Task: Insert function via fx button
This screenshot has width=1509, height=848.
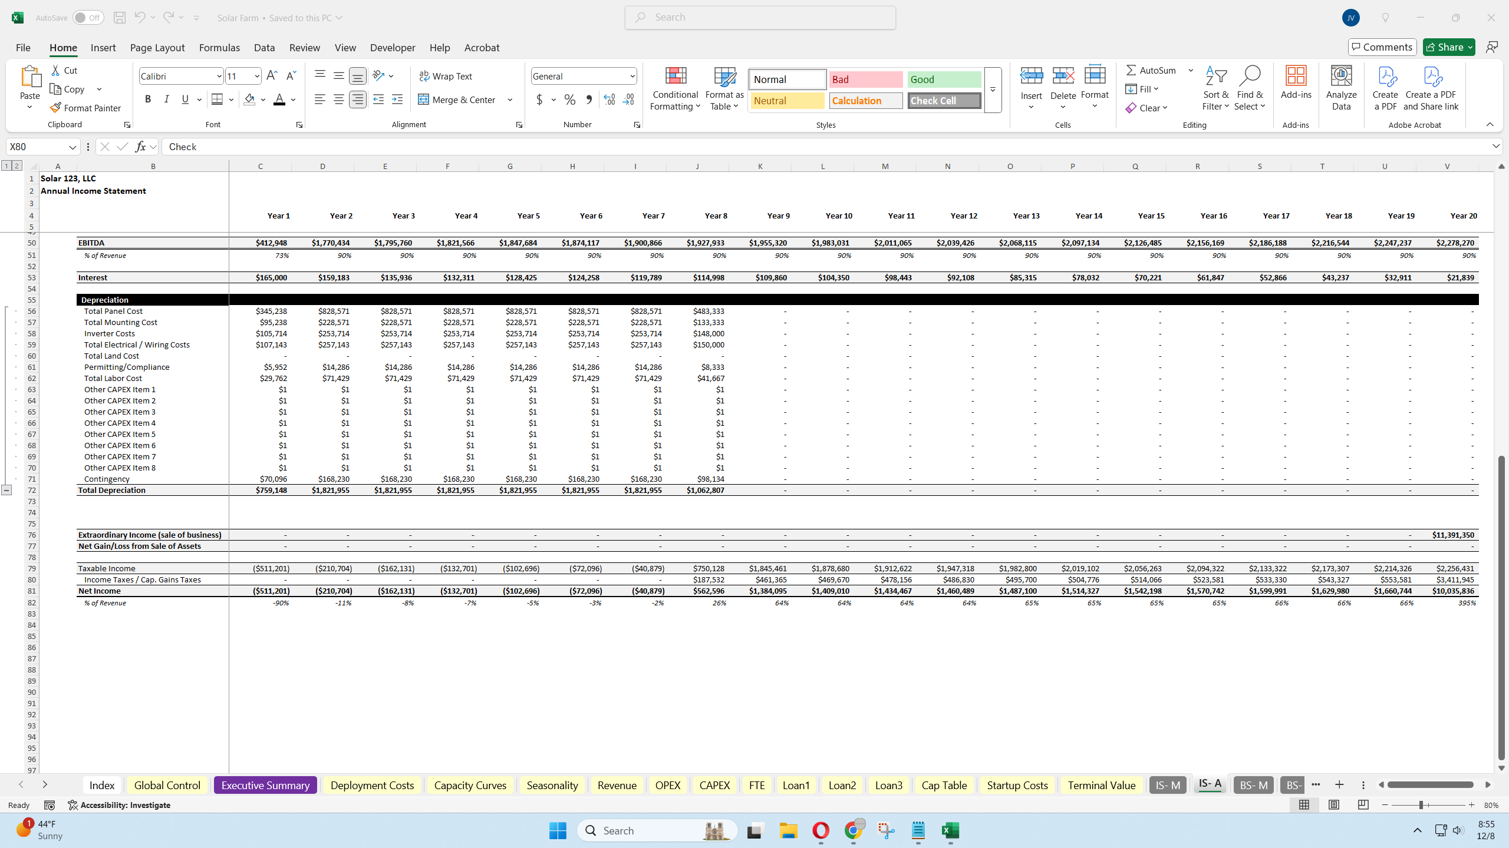Action: pyautogui.click(x=140, y=147)
